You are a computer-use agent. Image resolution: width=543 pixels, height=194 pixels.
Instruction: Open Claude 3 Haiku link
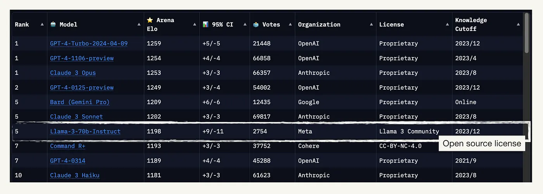click(75, 175)
